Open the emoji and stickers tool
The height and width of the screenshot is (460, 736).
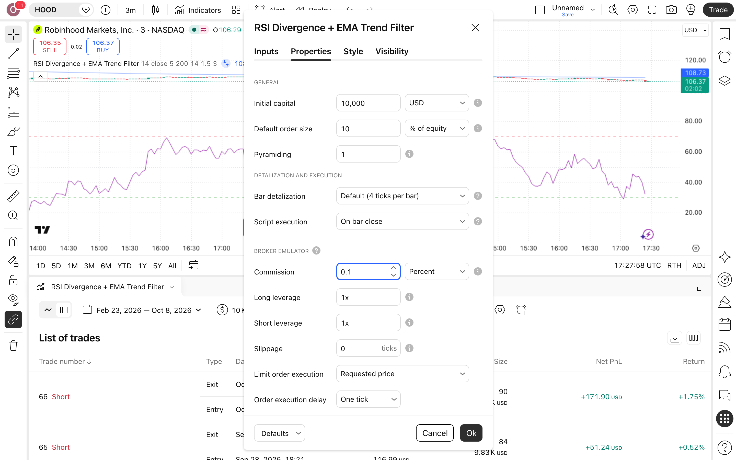(13, 170)
